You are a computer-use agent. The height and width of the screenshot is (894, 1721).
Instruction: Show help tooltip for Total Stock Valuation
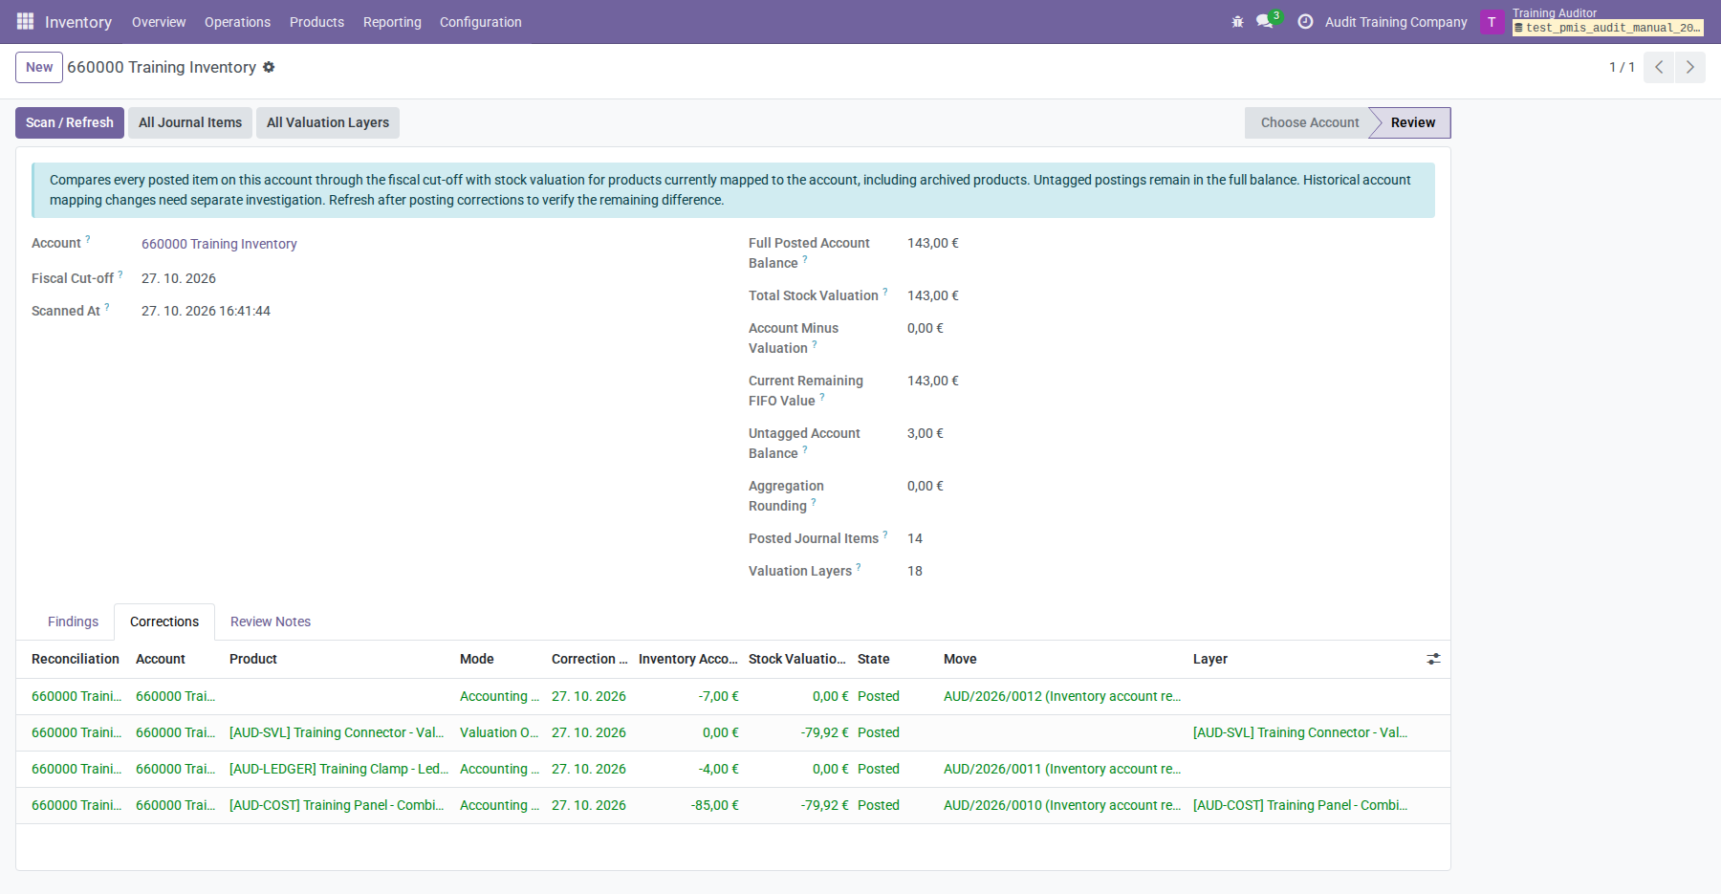pos(885,292)
